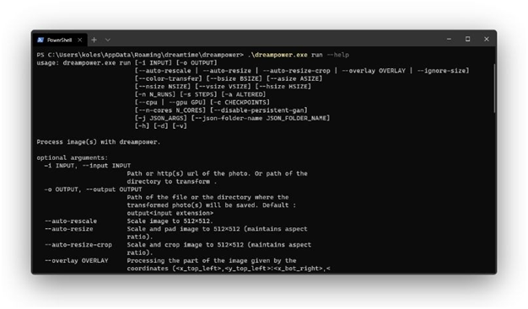Close the terminal window
The width and height of the screenshot is (528, 309).
[487, 40]
